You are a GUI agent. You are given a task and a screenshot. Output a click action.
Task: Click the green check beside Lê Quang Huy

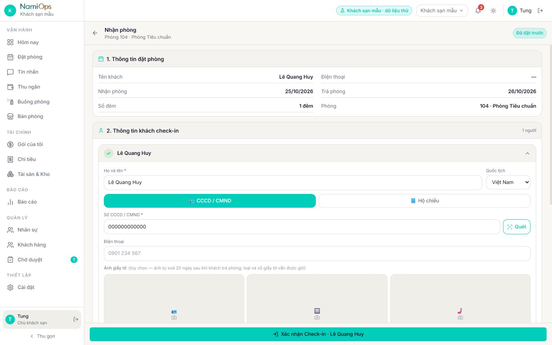(x=109, y=153)
